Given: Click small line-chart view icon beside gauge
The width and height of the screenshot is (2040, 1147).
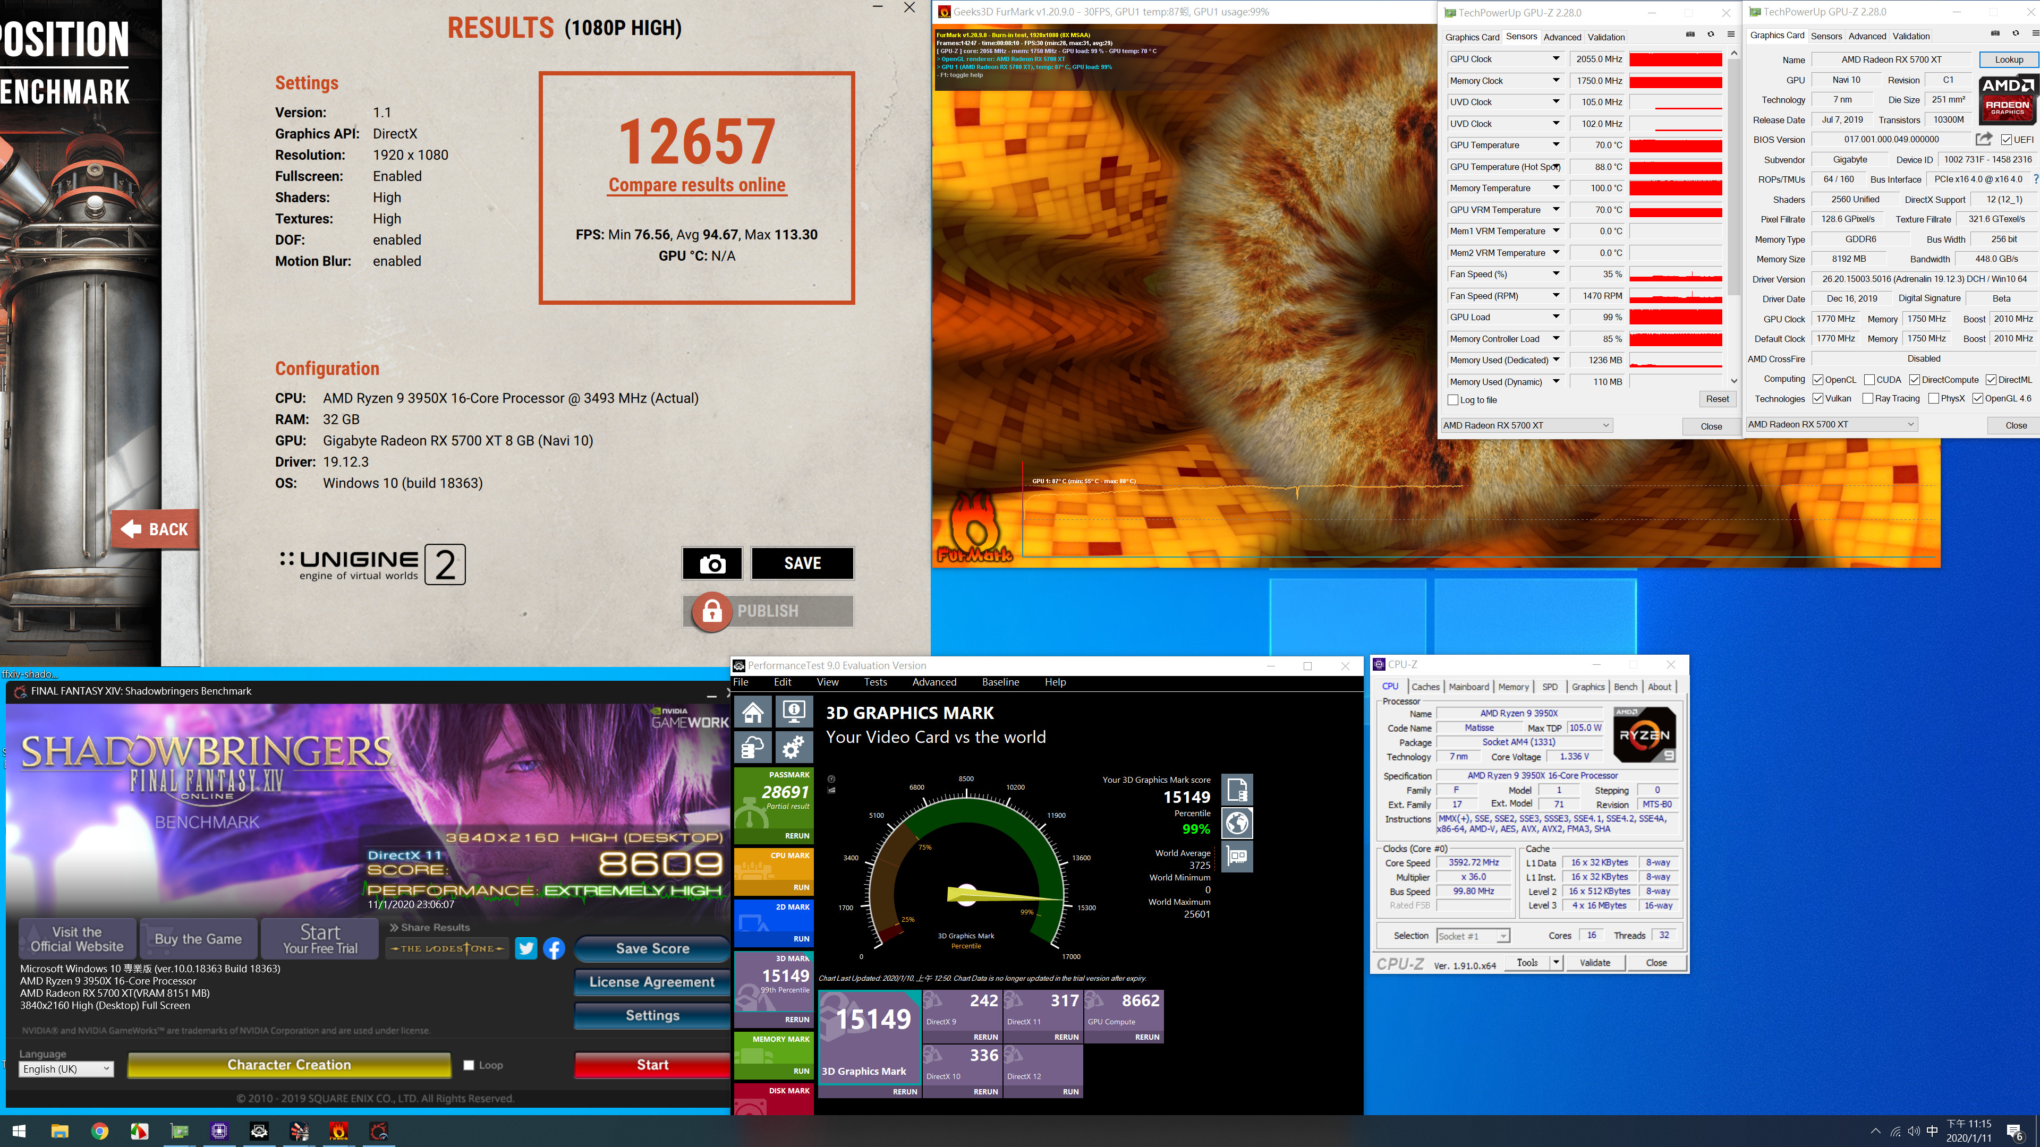Looking at the screenshot, I should 831,790.
